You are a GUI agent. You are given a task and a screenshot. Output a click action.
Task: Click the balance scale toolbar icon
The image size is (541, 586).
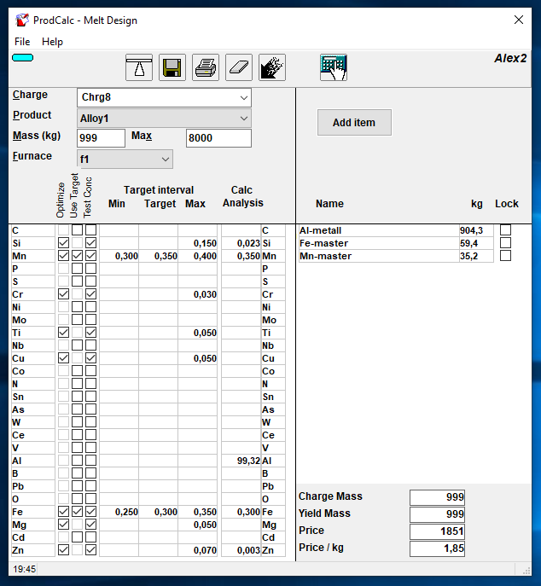[x=139, y=67]
